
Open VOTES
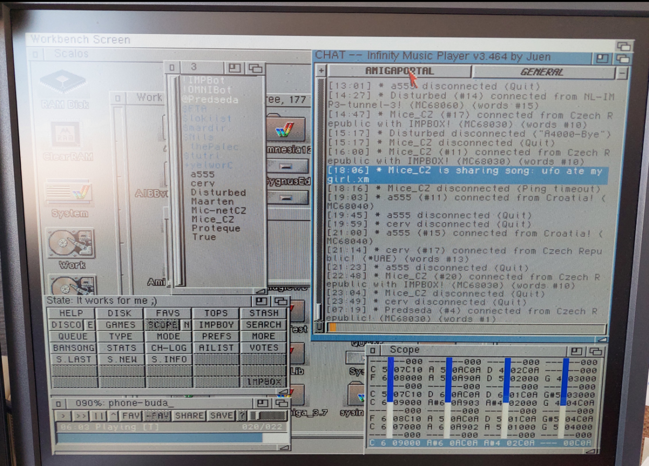264,348
